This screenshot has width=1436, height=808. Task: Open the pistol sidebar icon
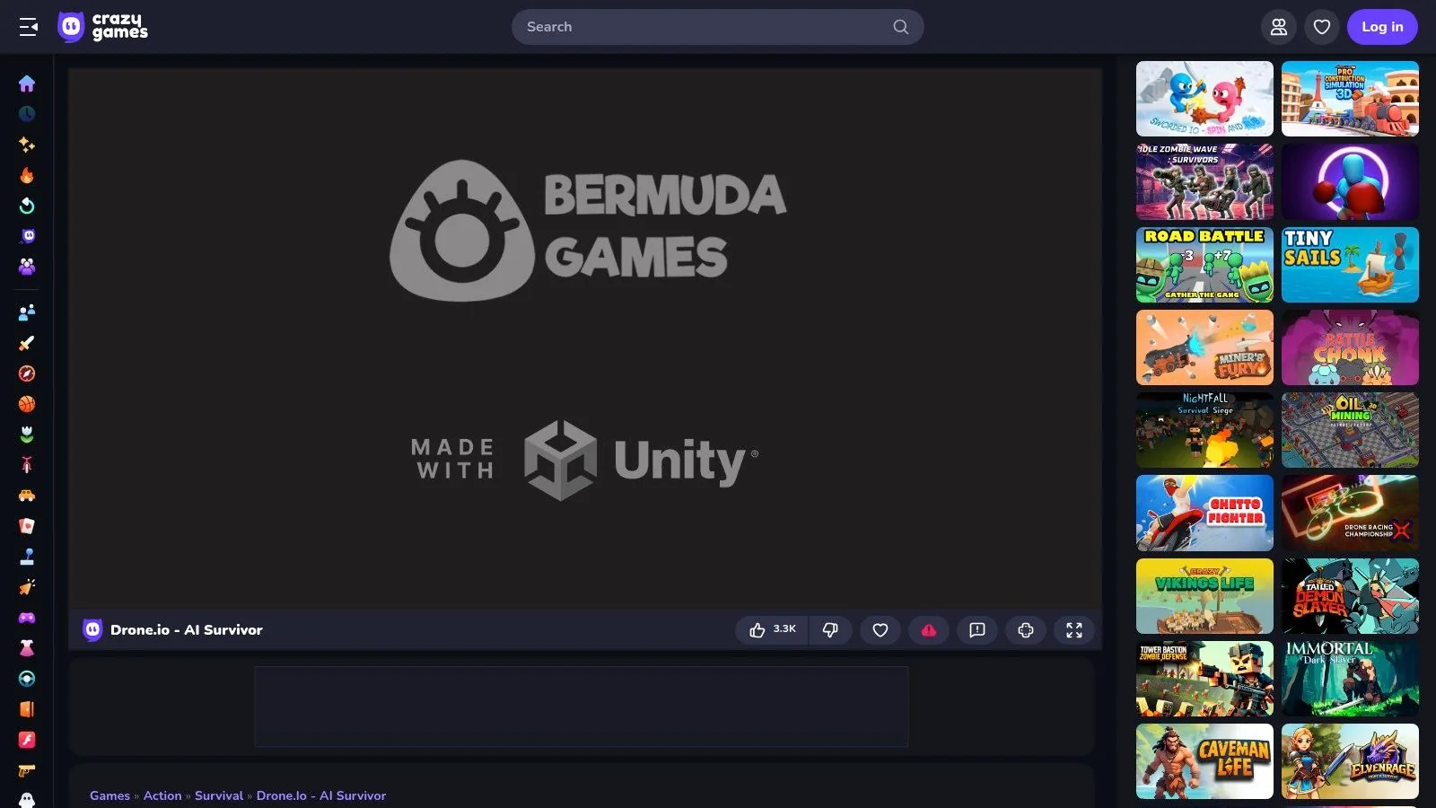[x=27, y=770]
